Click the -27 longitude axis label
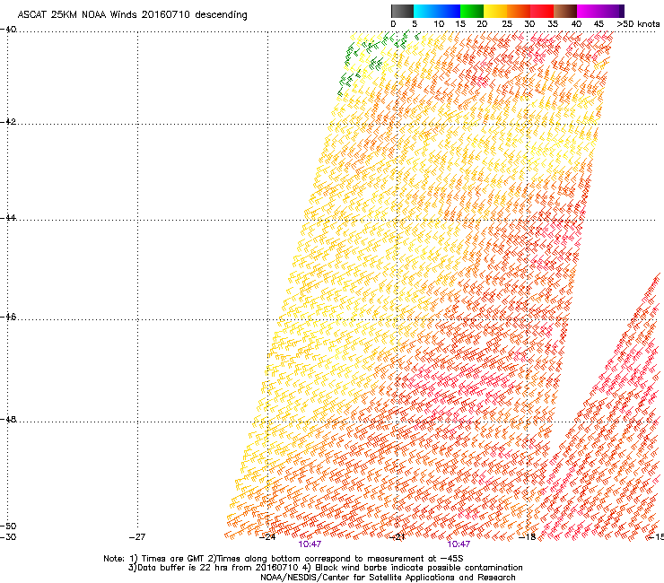Screen dimensions: 664x583 (137, 537)
